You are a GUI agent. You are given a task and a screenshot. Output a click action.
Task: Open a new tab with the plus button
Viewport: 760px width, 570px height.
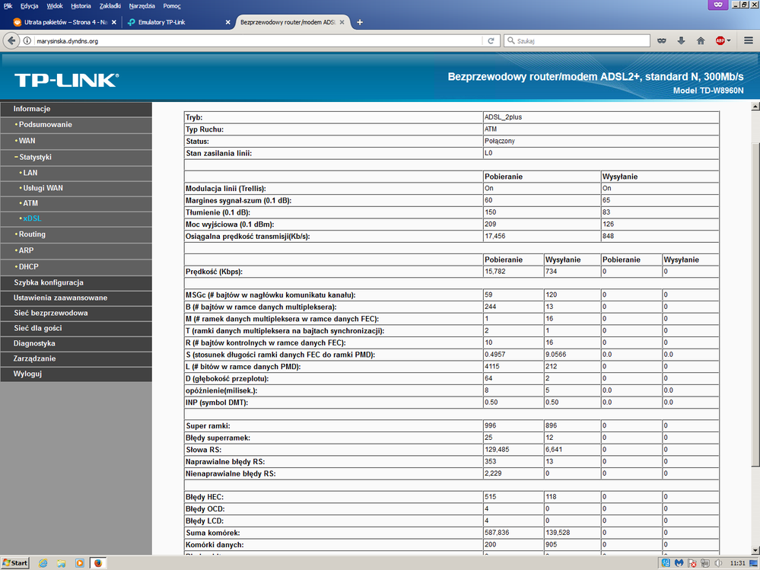[360, 22]
